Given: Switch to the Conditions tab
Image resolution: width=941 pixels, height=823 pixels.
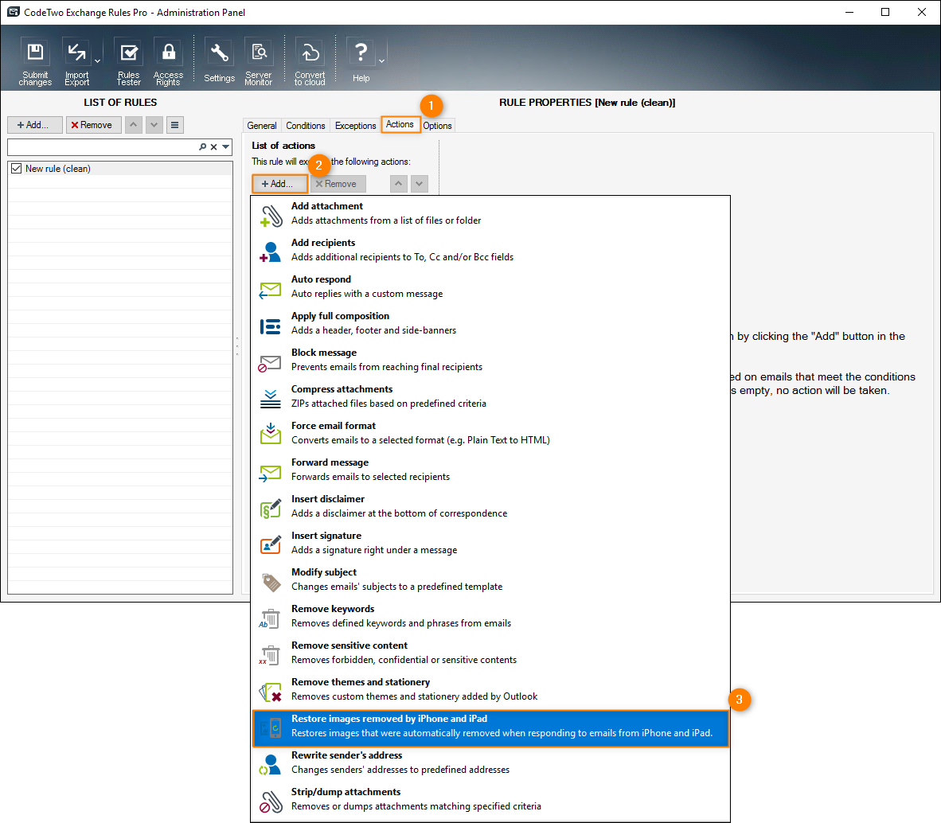Looking at the screenshot, I should pyautogui.click(x=306, y=126).
